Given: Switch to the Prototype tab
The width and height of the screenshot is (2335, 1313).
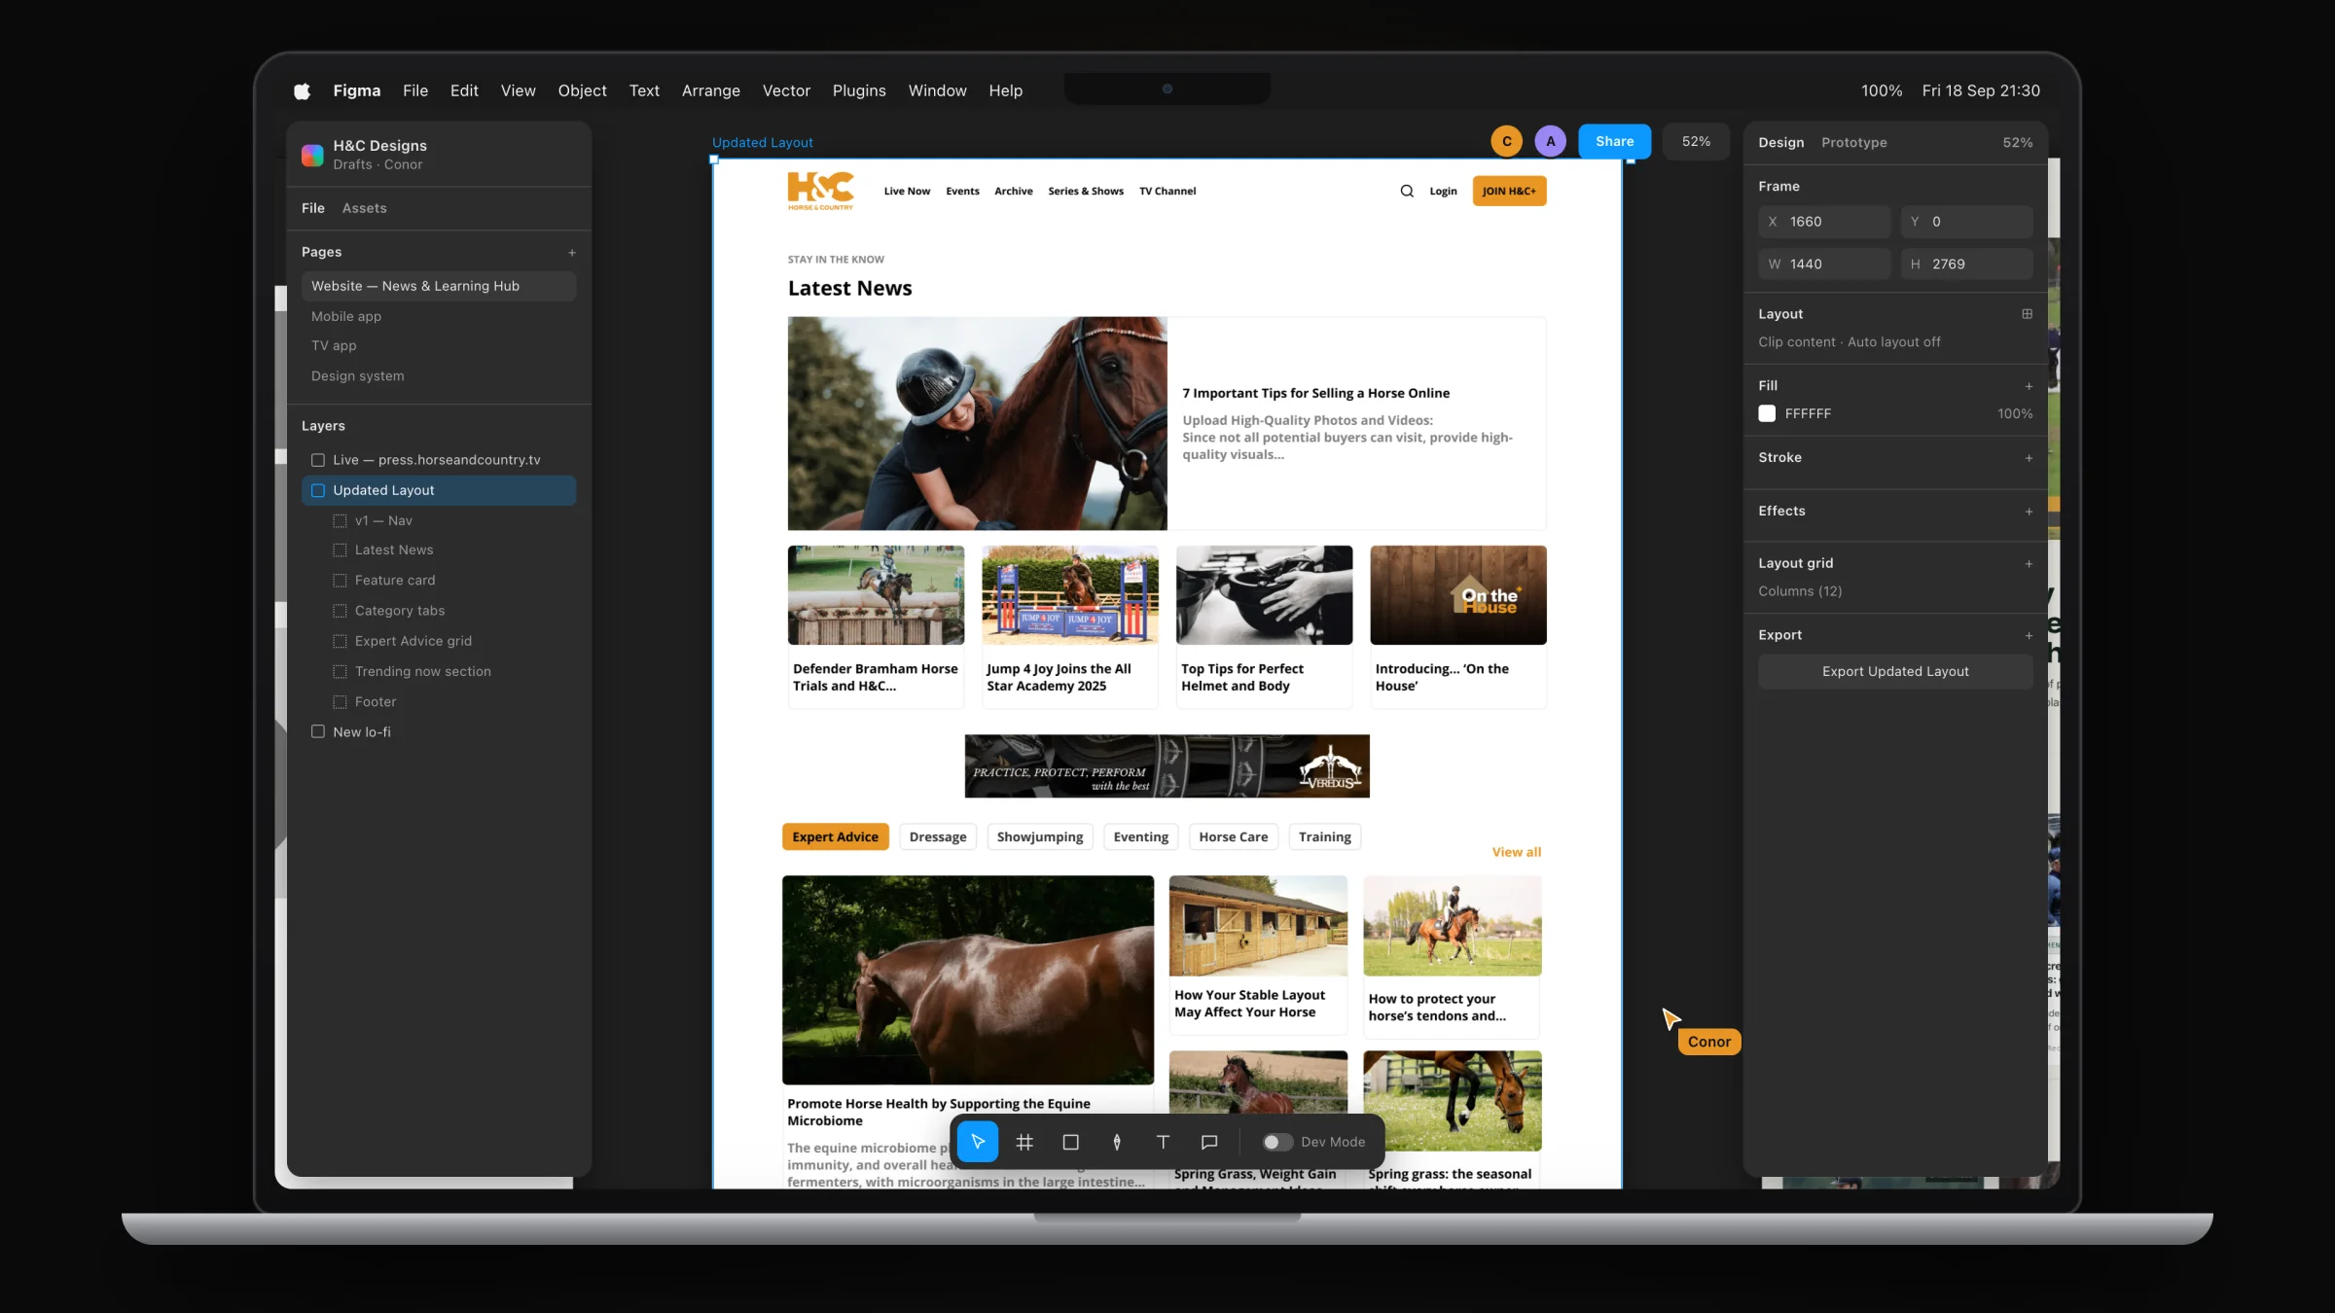Looking at the screenshot, I should (x=1854, y=143).
